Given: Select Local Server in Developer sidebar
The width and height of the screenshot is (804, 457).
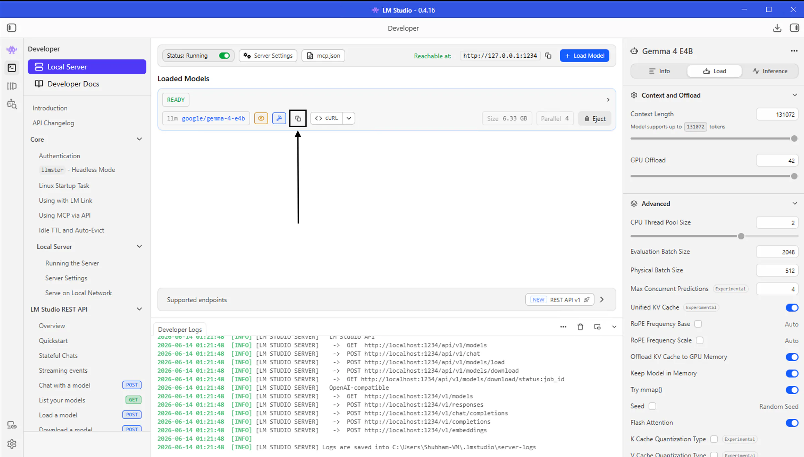Looking at the screenshot, I should (x=87, y=67).
